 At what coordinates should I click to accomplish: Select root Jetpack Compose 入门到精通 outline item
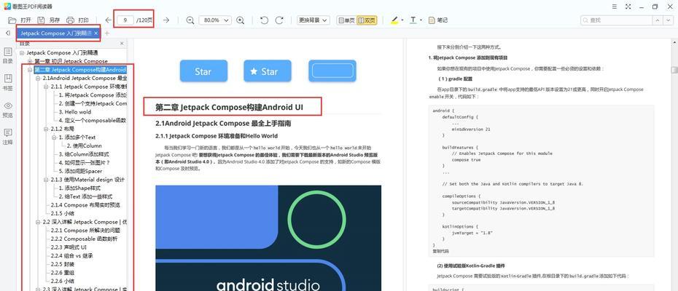(x=61, y=52)
